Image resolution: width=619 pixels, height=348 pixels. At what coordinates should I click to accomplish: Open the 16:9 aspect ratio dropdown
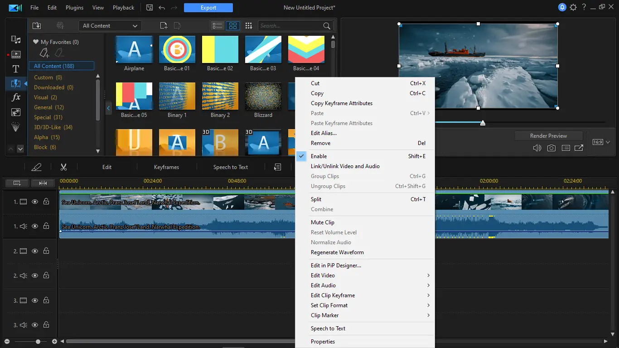click(x=601, y=142)
